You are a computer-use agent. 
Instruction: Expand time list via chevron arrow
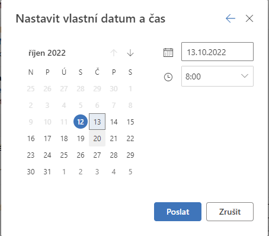[245, 76]
